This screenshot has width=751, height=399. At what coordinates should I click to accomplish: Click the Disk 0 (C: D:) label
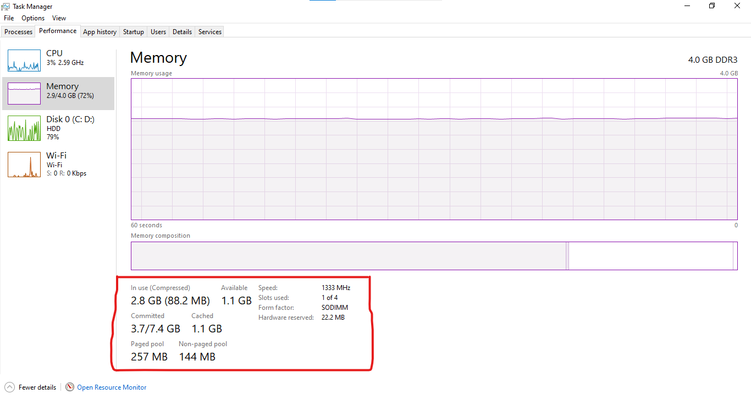[70, 119]
